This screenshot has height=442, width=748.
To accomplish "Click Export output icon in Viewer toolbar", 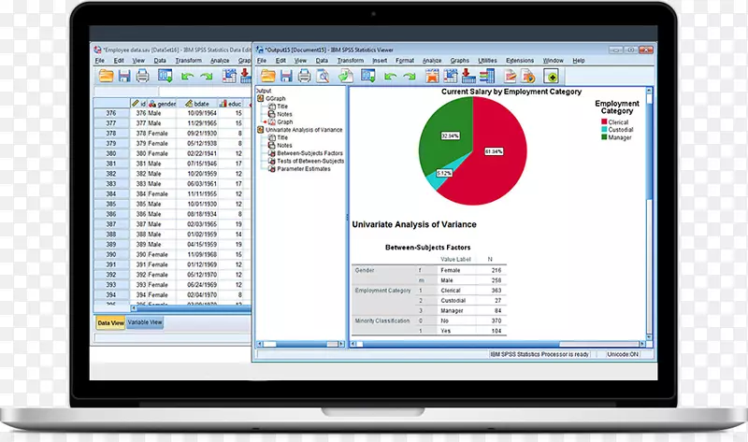I will point(346,76).
